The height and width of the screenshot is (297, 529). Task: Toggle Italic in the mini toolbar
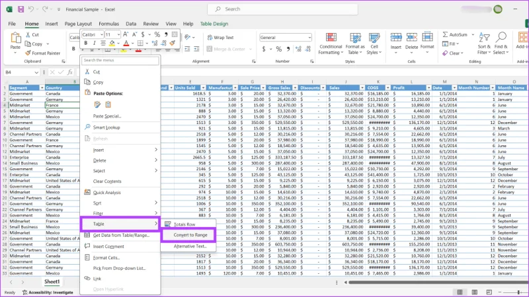[x=94, y=43]
